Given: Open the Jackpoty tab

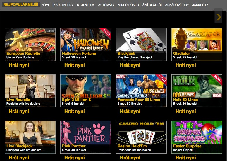Looking at the screenshot, I should coord(200,5).
